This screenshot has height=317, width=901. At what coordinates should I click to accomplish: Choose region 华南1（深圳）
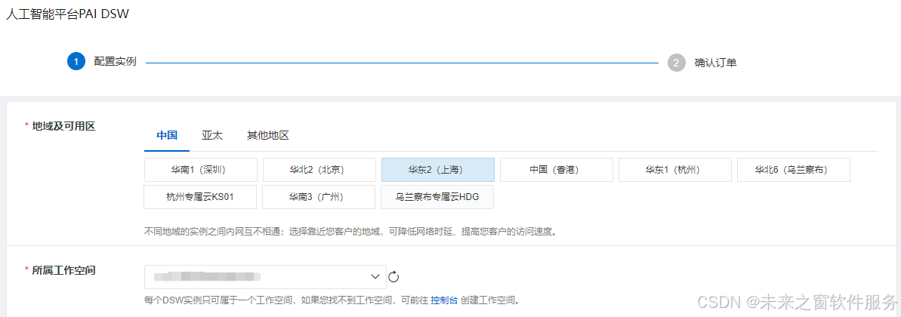201,169
